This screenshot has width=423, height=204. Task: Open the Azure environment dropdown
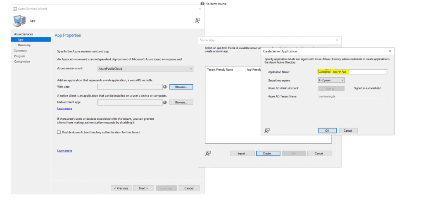point(145,69)
